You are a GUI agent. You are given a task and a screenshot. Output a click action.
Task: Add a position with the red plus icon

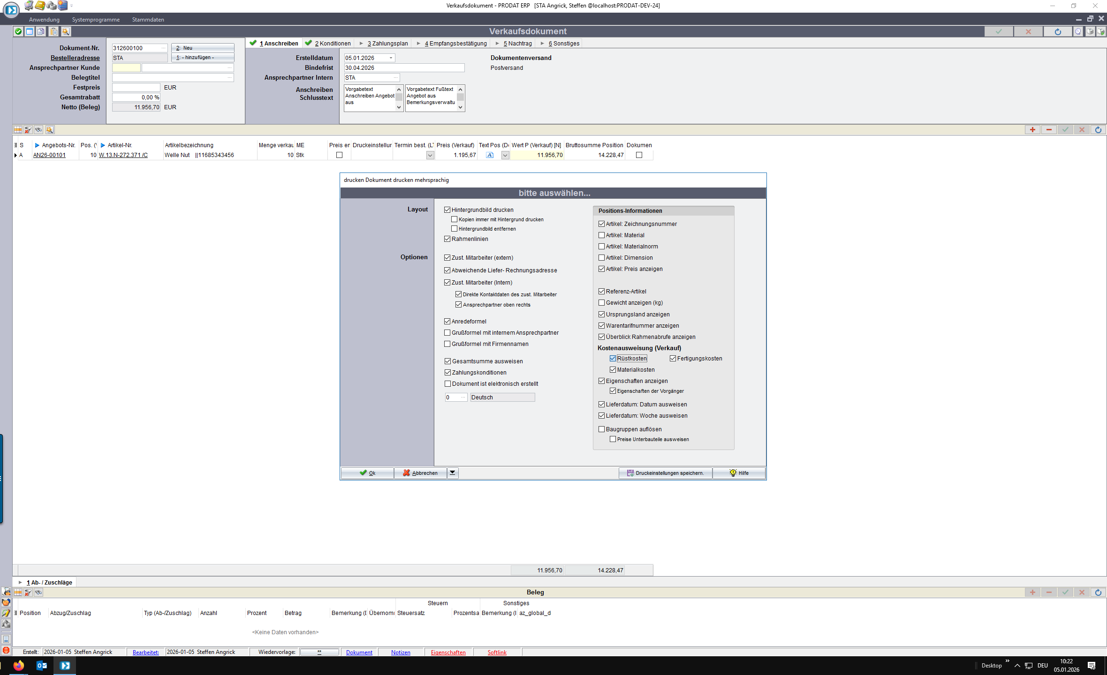[x=1032, y=130]
